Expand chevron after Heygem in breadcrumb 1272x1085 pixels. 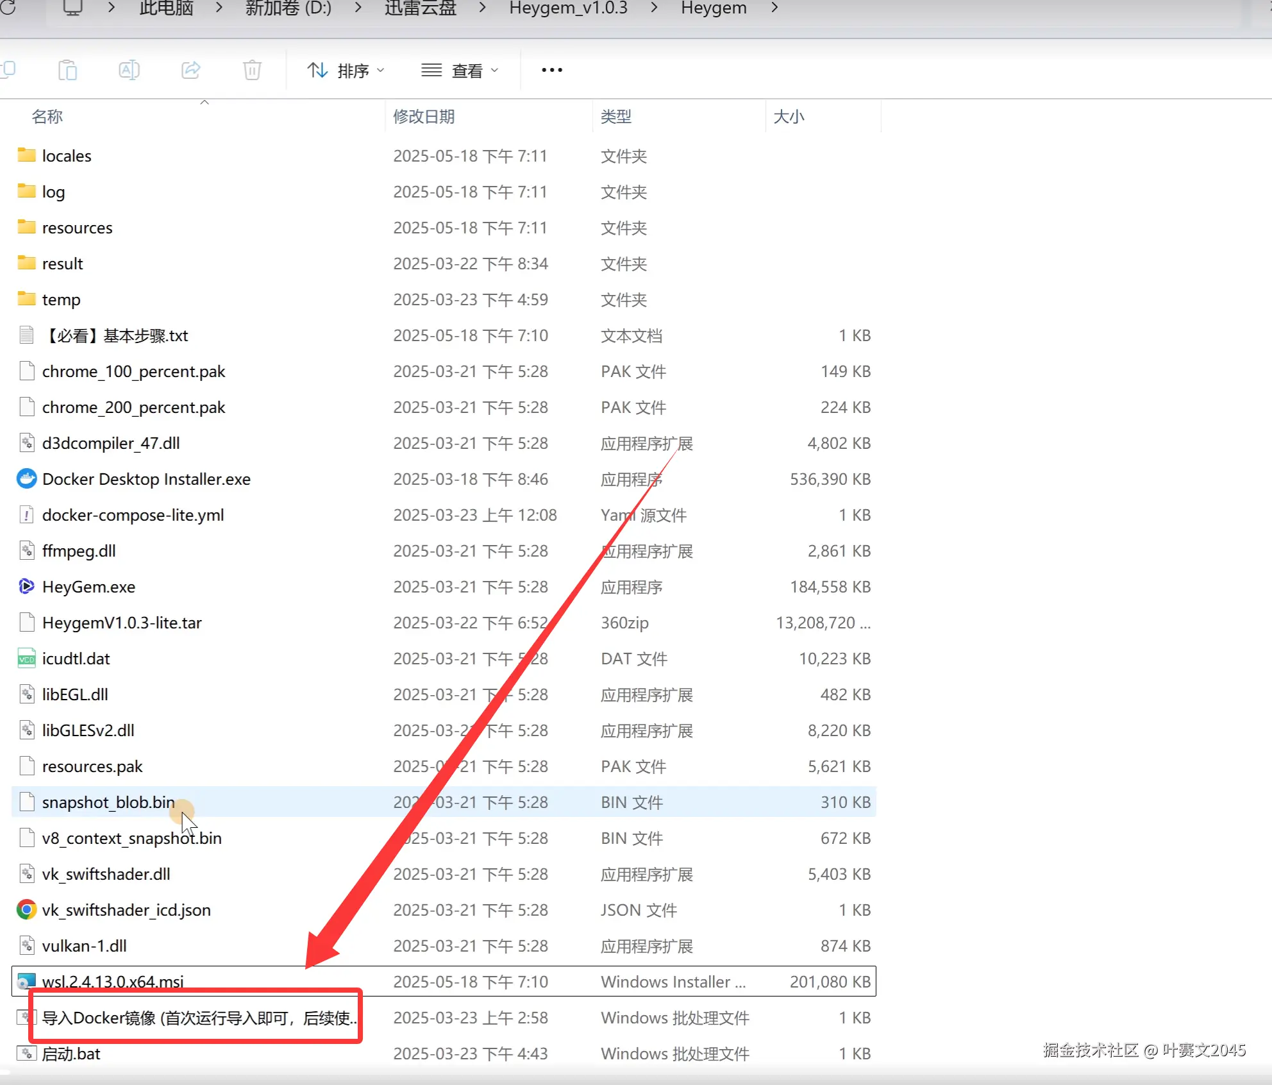tap(774, 8)
